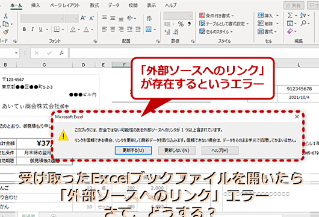Click the Clear eraser icon

290,31
